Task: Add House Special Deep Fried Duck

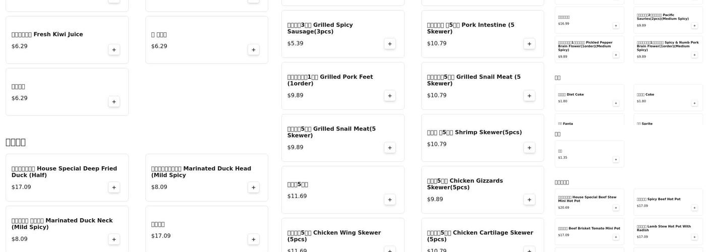Action: pyautogui.click(x=114, y=187)
